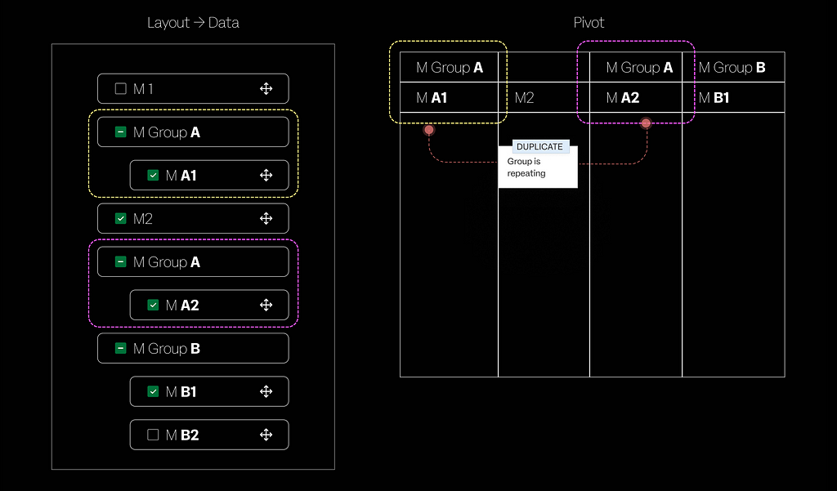Click the pivot header M Group A above M A2
837x491 pixels.
[639, 67]
